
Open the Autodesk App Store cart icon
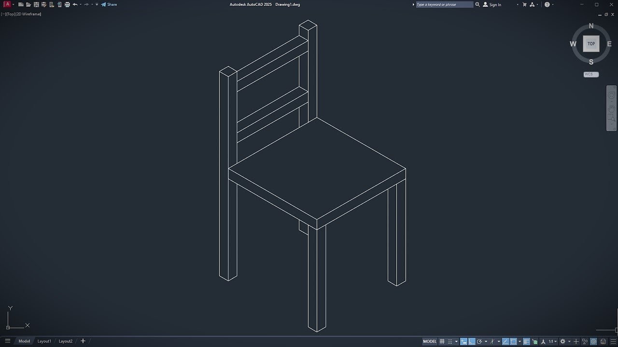click(524, 4)
